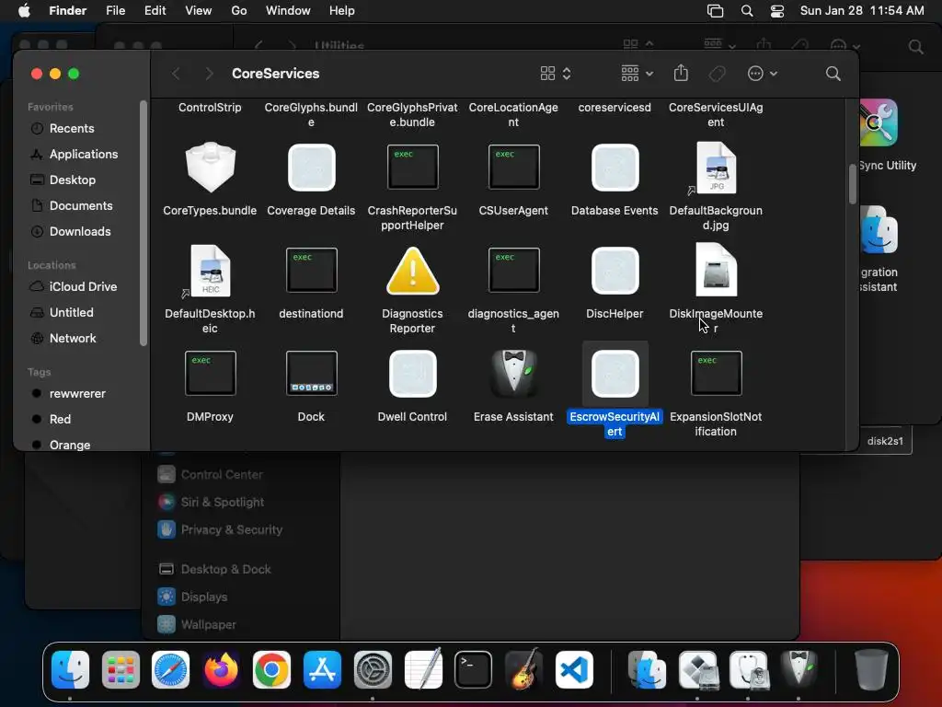Screen dimensions: 942x707
Task: Open the Go menu
Action: (x=239, y=11)
